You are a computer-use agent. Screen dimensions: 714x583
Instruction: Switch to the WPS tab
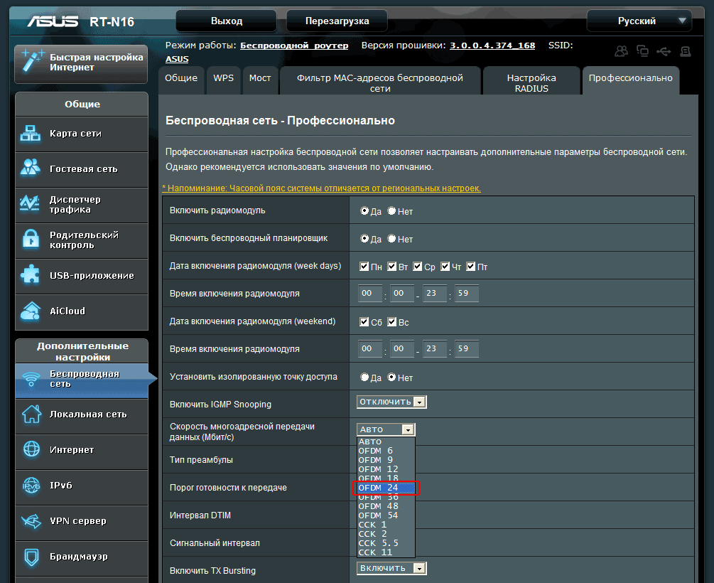(x=224, y=80)
